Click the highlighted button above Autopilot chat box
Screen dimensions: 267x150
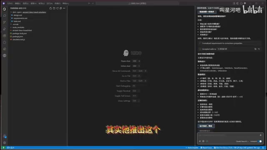coord(206,126)
